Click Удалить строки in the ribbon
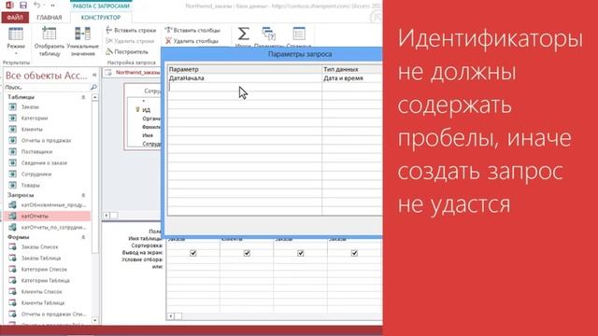 tap(130, 41)
